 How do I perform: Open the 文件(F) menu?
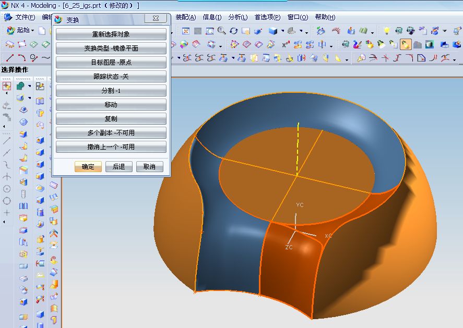[x=25, y=17]
